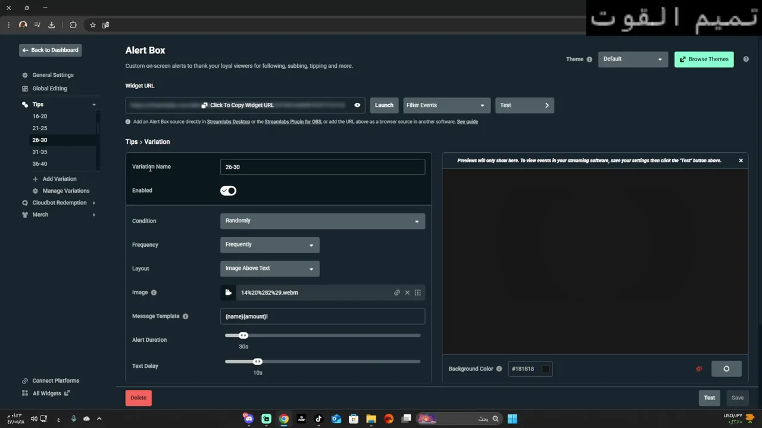This screenshot has width=762, height=428.
Task: Dismiss the preview notice with X
Action: point(741,160)
